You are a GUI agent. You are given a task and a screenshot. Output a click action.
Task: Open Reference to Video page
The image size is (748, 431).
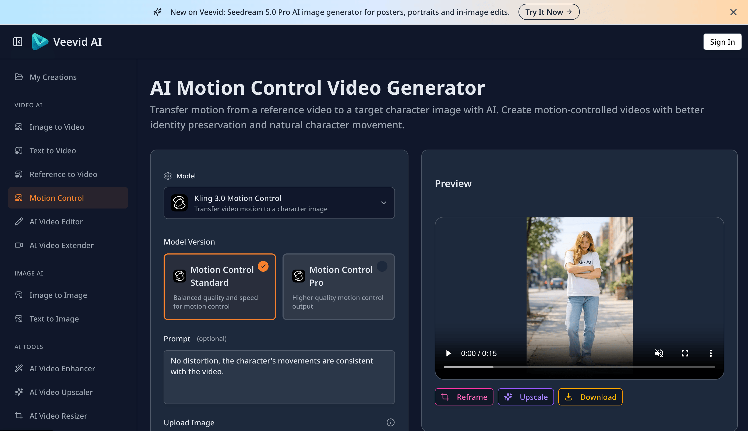tap(68, 174)
